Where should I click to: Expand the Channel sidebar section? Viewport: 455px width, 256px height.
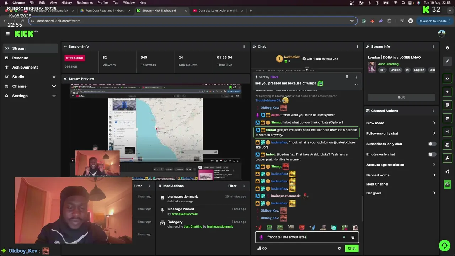(30, 86)
